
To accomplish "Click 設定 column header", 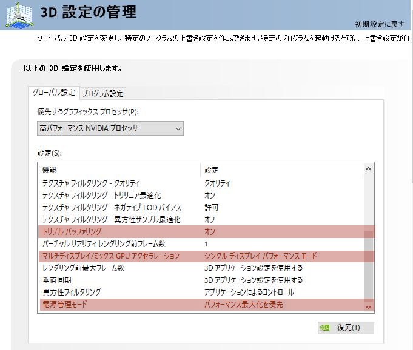I will pos(282,170).
